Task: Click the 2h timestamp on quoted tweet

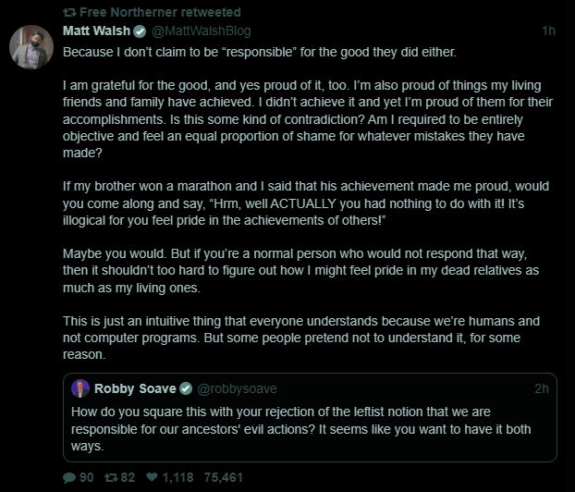Action: [x=541, y=388]
